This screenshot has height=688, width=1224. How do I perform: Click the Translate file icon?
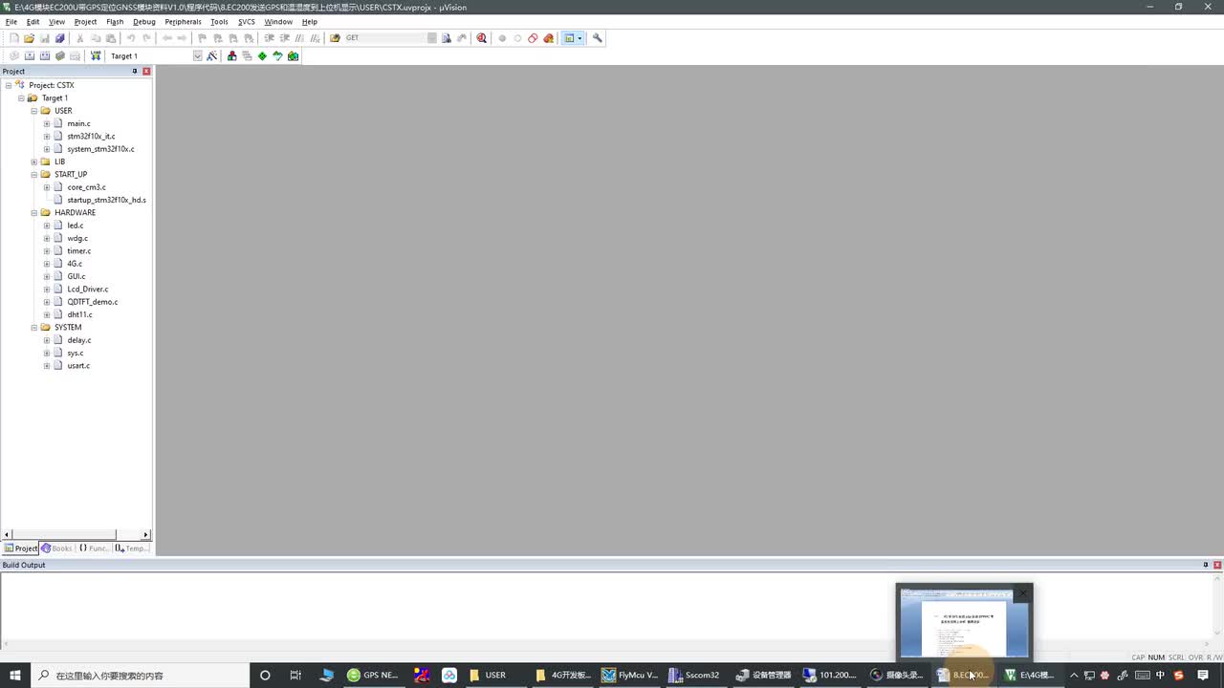click(x=14, y=55)
